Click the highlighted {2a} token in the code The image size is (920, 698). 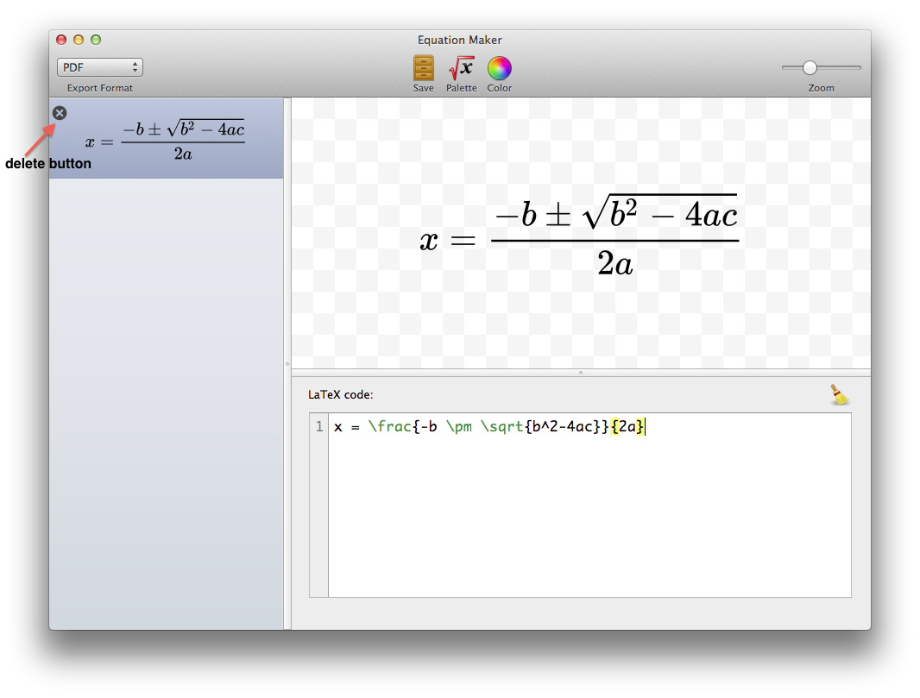coord(628,425)
